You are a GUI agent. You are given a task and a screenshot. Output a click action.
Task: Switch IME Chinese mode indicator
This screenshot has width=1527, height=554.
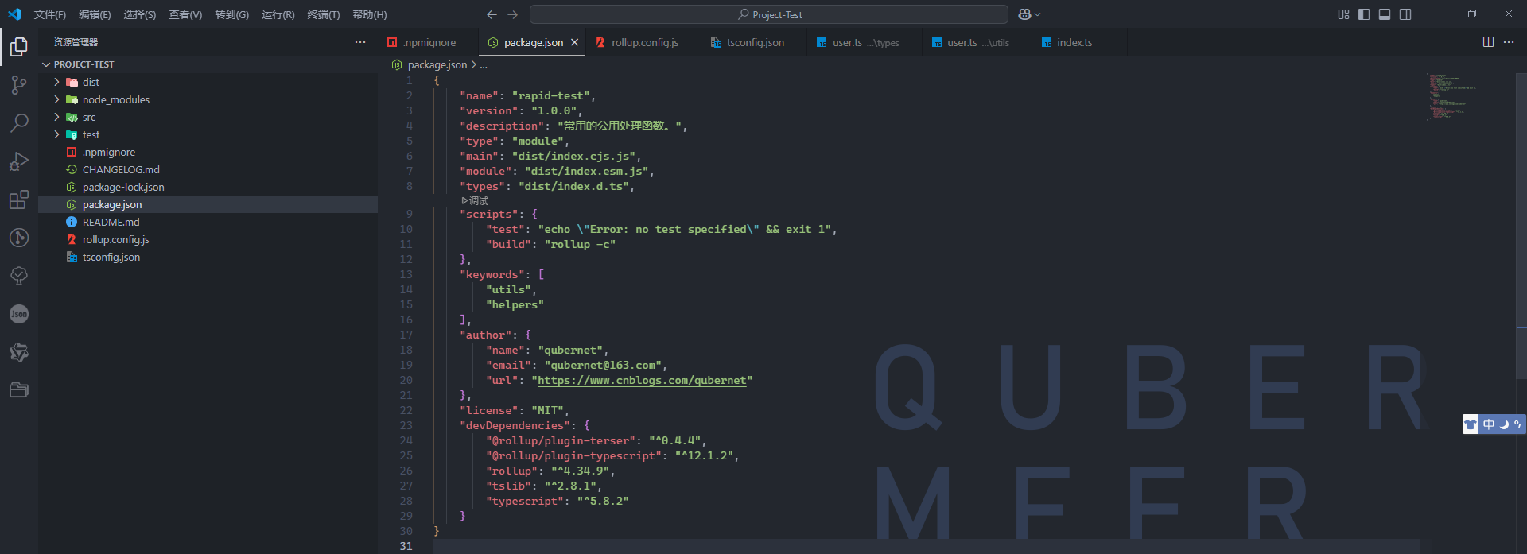1489,424
